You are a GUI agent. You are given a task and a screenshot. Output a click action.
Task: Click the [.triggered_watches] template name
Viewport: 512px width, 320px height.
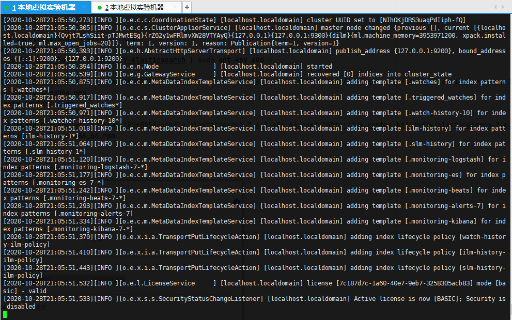(x=441, y=97)
